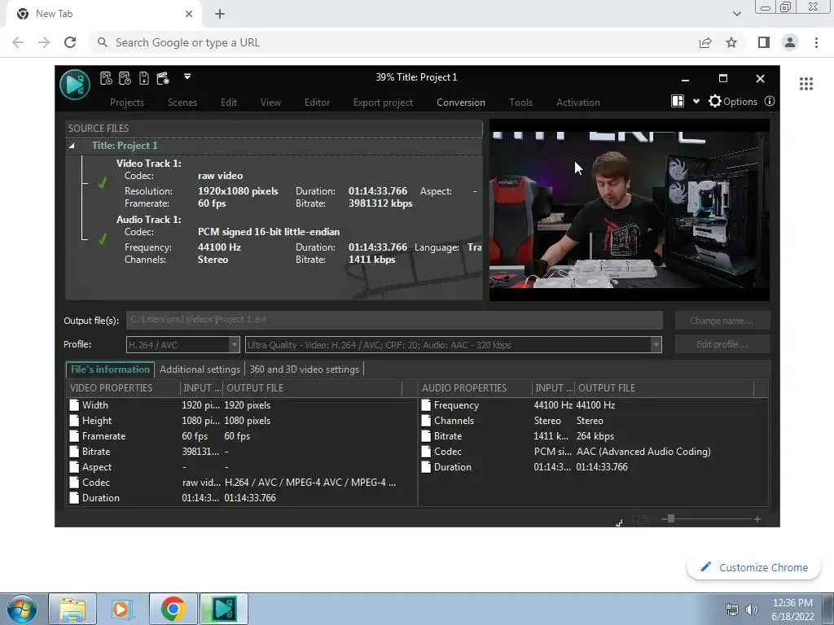
Task: Click the output file path field
Action: (394, 320)
